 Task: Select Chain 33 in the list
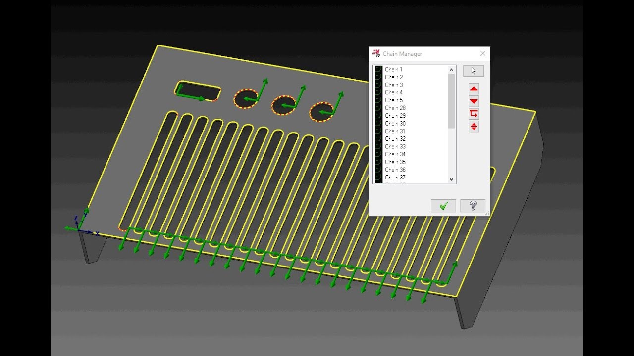tap(395, 146)
